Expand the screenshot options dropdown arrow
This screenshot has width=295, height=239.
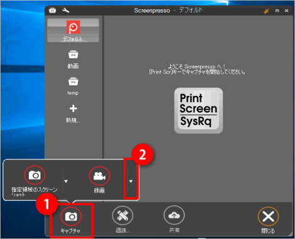66,181
